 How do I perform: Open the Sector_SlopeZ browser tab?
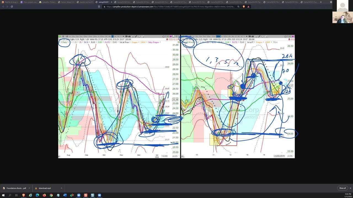click(66, 2)
